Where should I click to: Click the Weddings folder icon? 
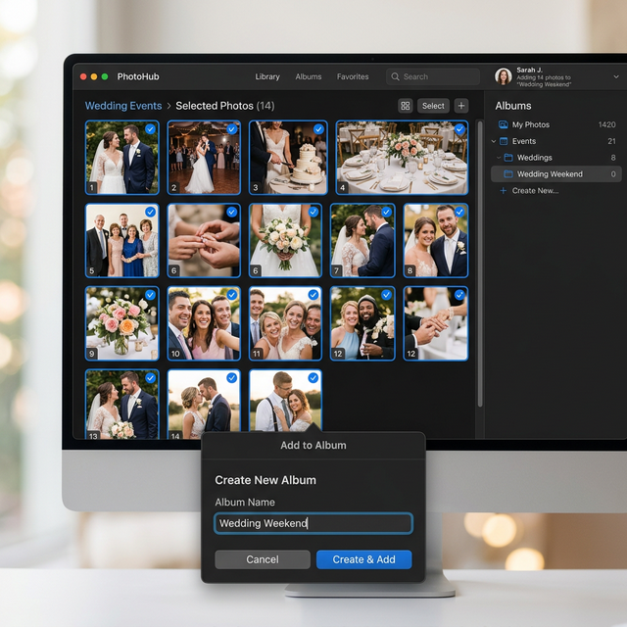point(508,158)
